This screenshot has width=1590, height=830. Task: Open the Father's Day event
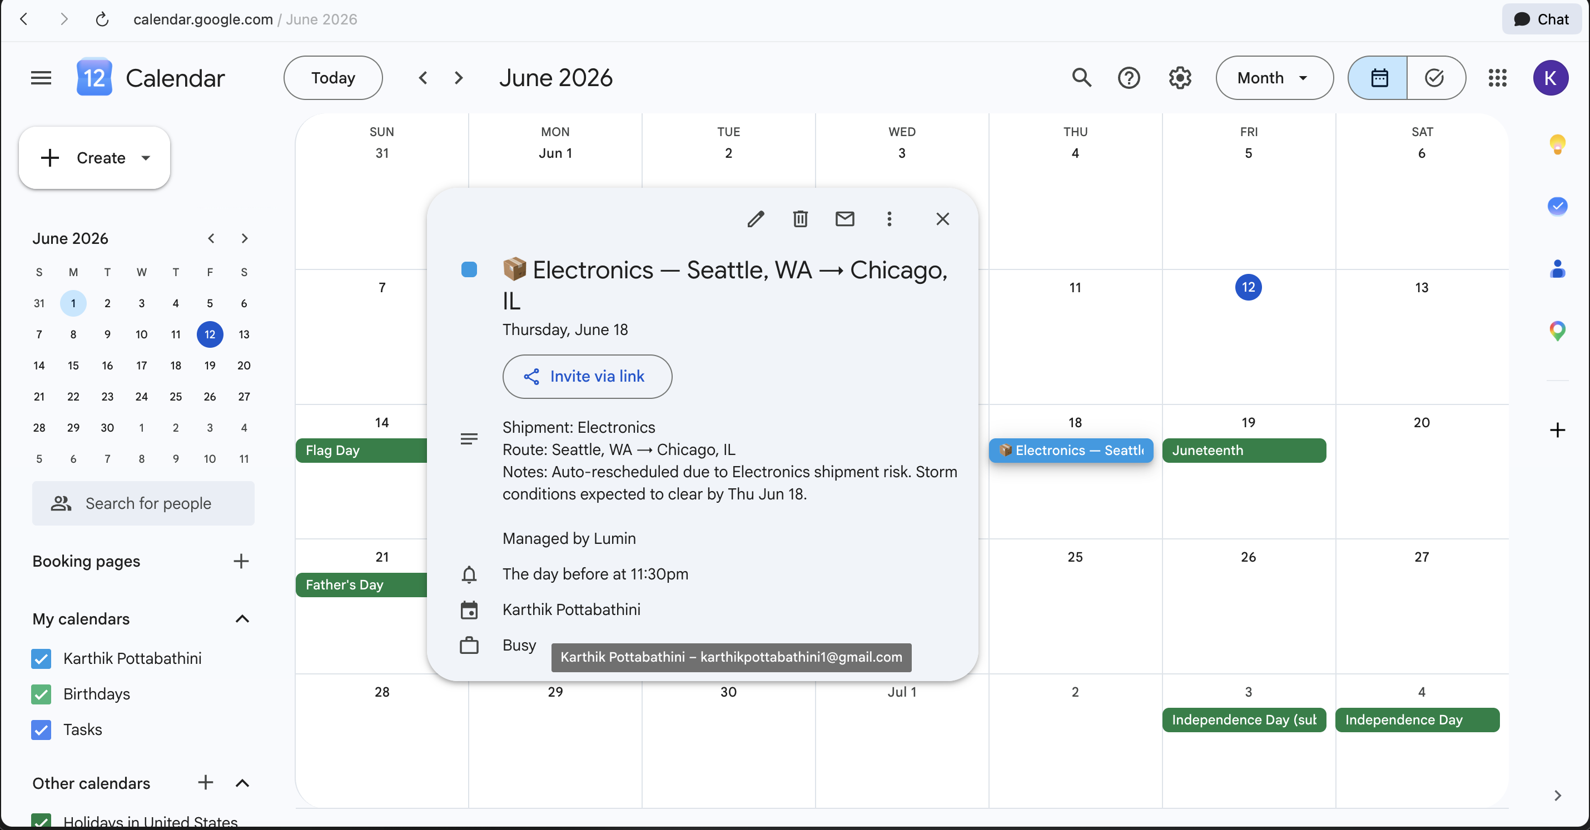coord(361,584)
